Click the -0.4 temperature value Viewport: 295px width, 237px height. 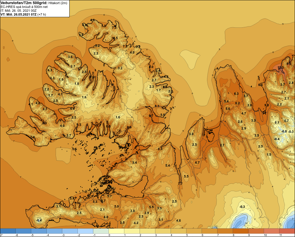pyautogui.click(x=277, y=139)
